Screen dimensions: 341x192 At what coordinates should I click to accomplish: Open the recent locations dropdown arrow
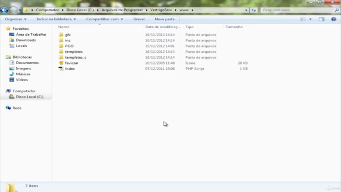point(20,10)
